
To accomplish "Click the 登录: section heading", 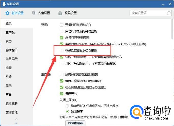I will point(44,25).
